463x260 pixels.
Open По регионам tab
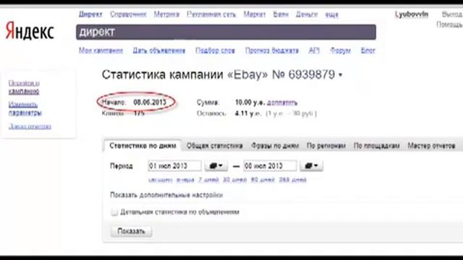[x=326, y=146]
